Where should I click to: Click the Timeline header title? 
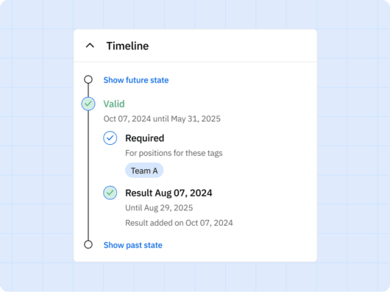click(127, 46)
